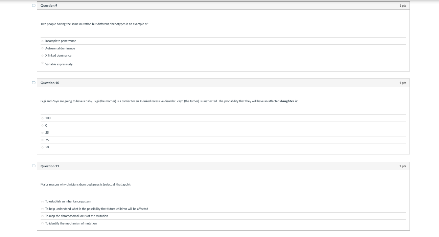Image resolution: width=439 pixels, height=237 pixels.
Task: Enable 'To identify the mechanism of mutation'
Action: point(43,223)
